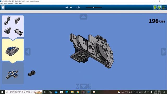Open the File menu
Screen dimensions: 167x94
(x=2, y=3)
